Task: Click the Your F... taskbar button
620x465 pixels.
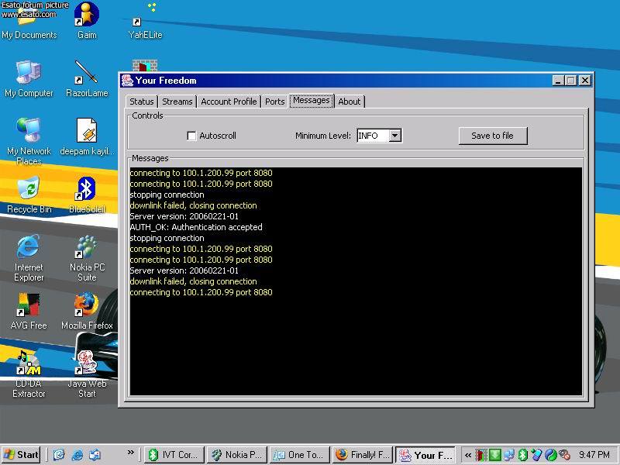Action: click(x=425, y=455)
